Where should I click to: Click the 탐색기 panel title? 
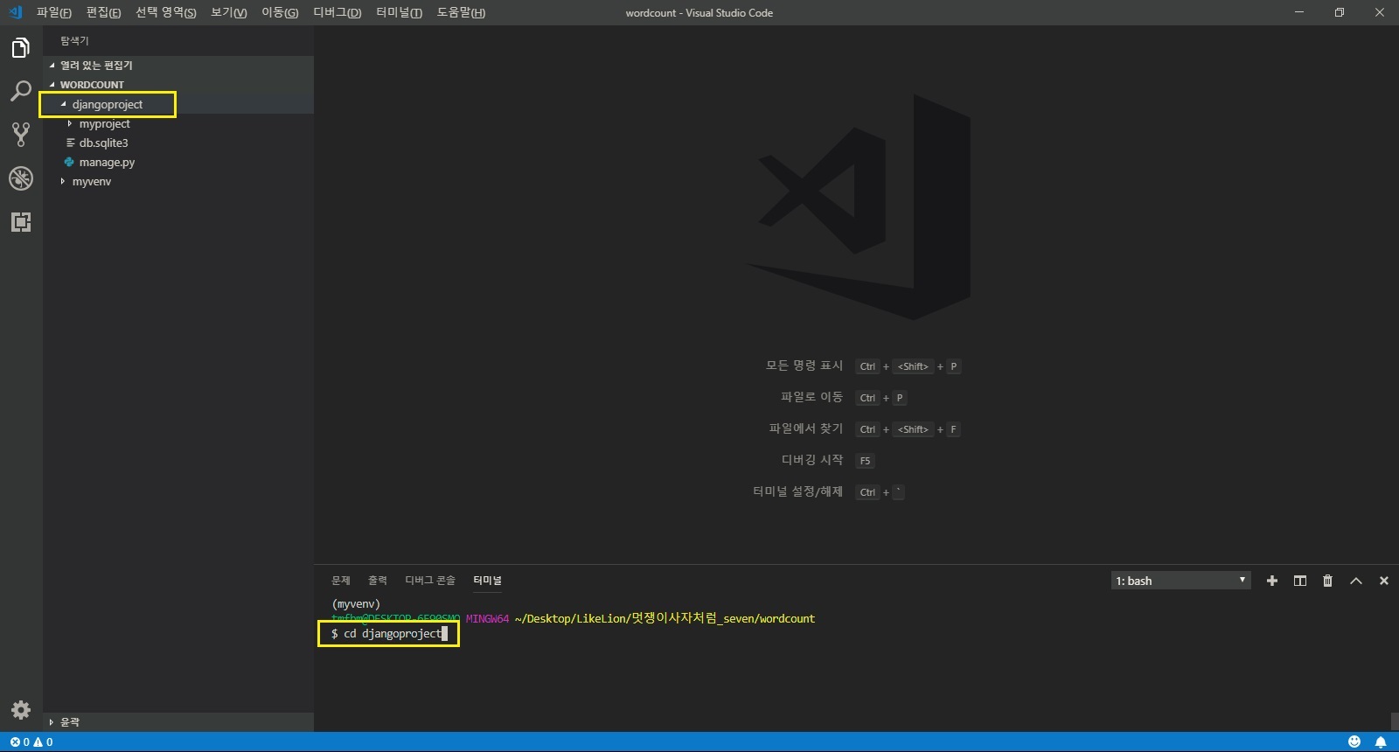click(74, 41)
